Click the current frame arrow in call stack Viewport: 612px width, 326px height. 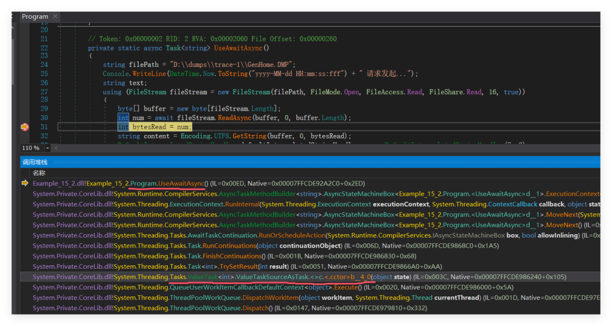[24, 183]
